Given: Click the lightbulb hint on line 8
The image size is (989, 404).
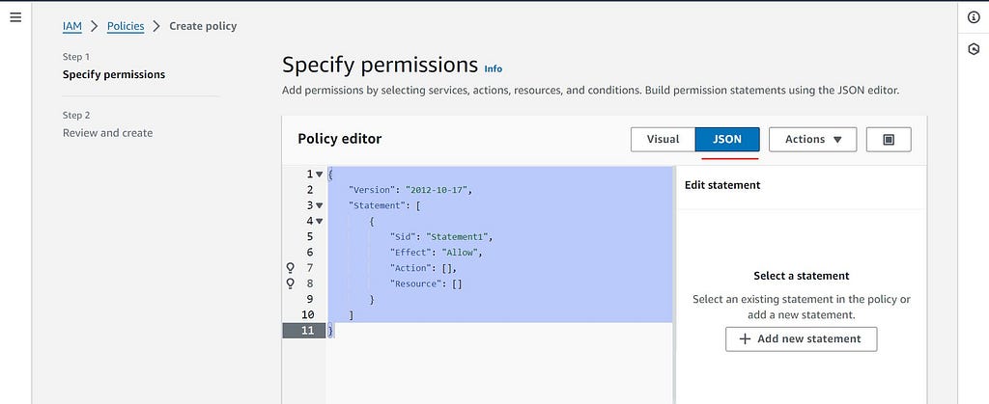Looking at the screenshot, I should (290, 283).
